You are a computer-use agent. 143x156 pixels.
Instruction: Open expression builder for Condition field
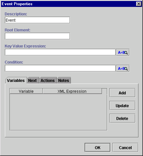tap(123, 68)
